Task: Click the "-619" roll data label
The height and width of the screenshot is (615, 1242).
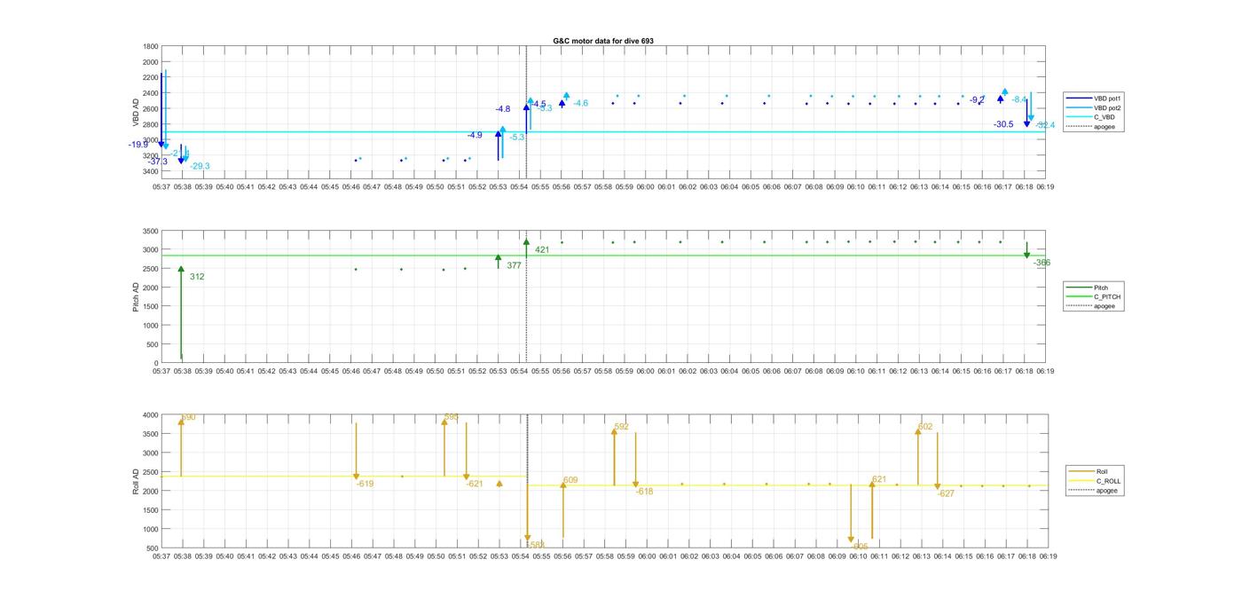Action: (x=365, y=484)
